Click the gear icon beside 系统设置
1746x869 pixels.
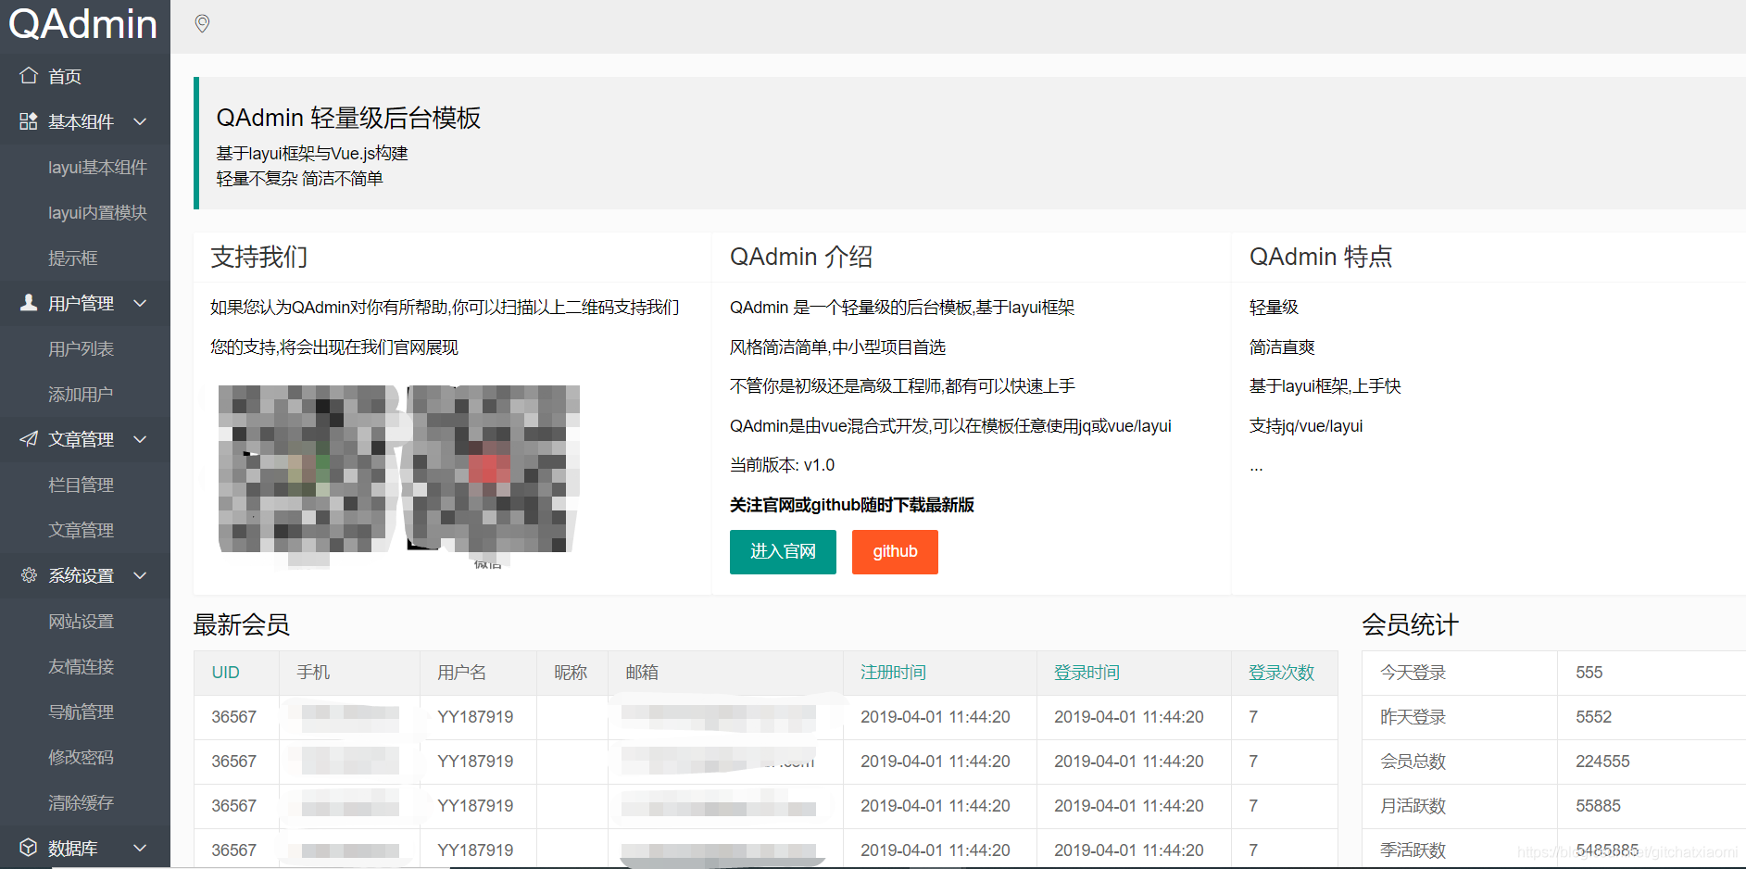tap(29, 575)
